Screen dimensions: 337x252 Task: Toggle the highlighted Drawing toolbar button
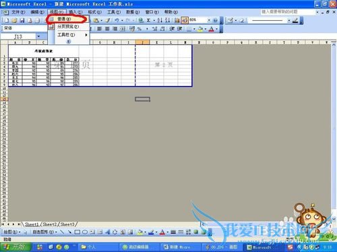tap(185, 20)
